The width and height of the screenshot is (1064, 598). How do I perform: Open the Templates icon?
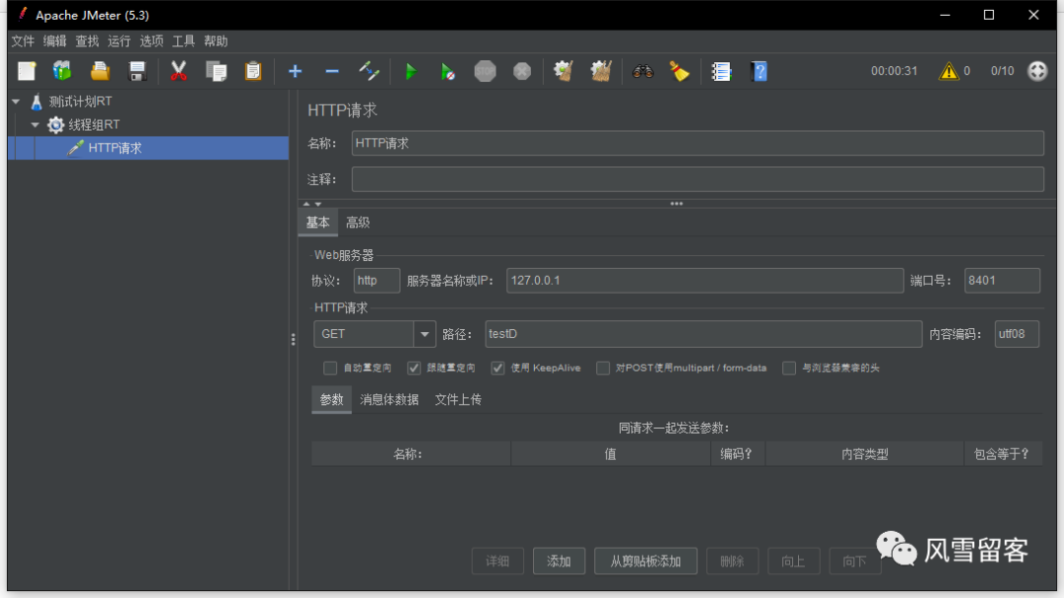[x=62, y=71]
